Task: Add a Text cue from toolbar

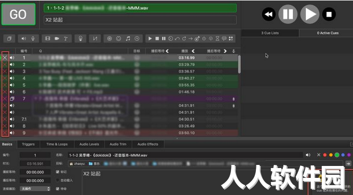Action: coord(66,39)
